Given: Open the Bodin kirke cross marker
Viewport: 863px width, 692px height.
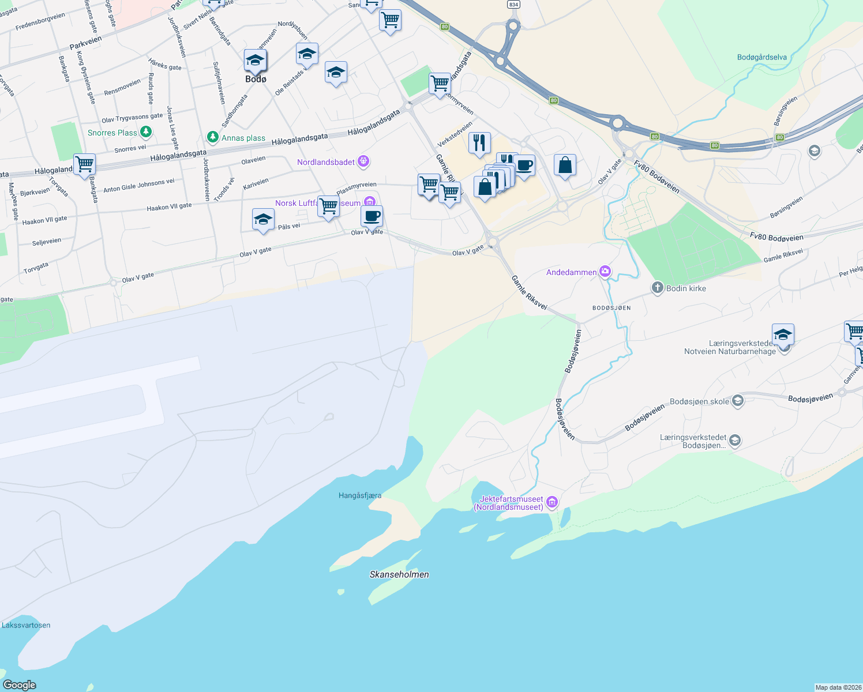Looking at the screenshot, I should tap(658, 288).
